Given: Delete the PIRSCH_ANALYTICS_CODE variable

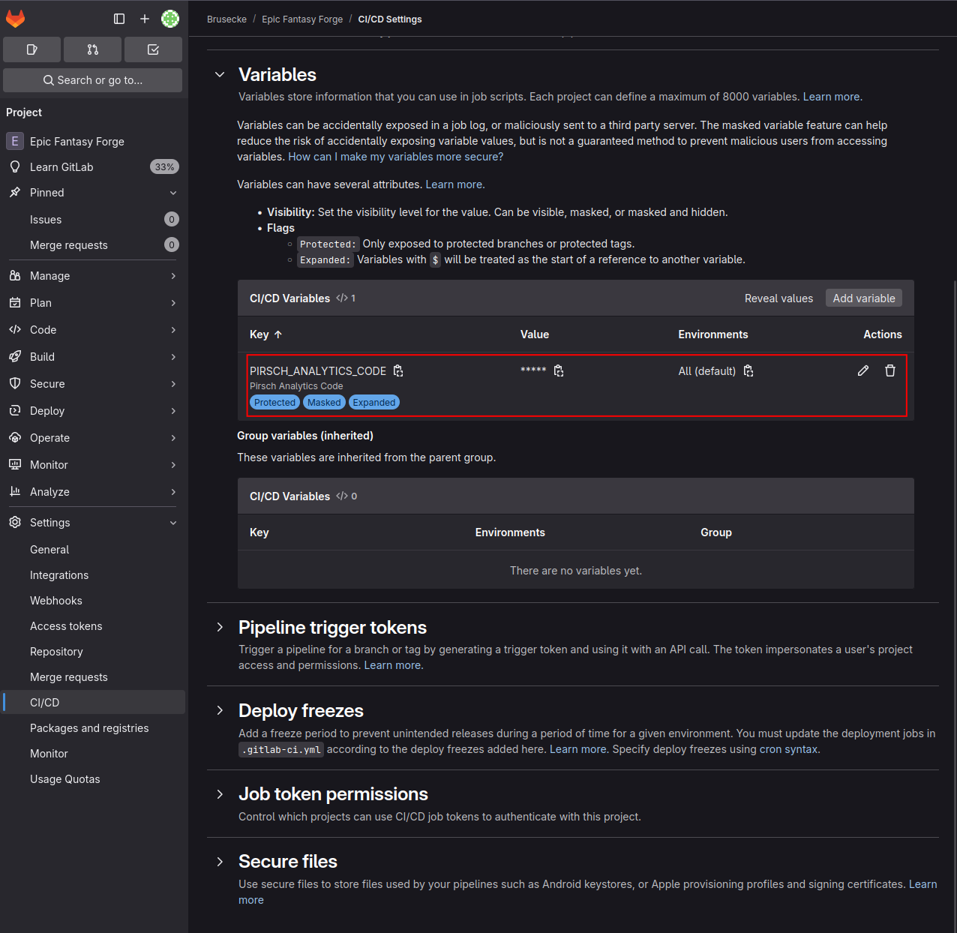Looking at the screenshot, I should [x=890, y=370].
